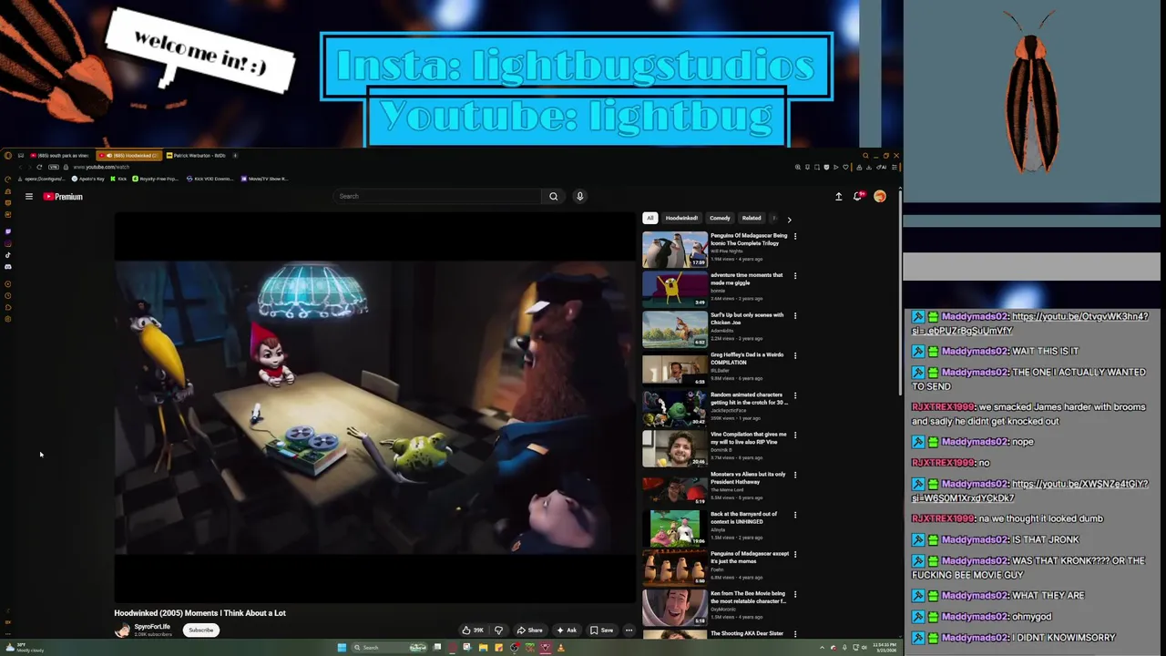Open 'Surf's Up but only scenes' thumbnail

click(675, 329)
